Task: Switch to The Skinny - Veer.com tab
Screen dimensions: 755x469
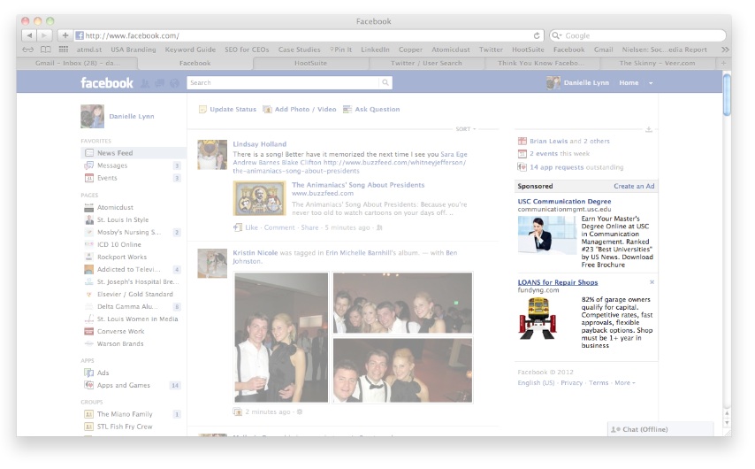Action: [657, 63]
